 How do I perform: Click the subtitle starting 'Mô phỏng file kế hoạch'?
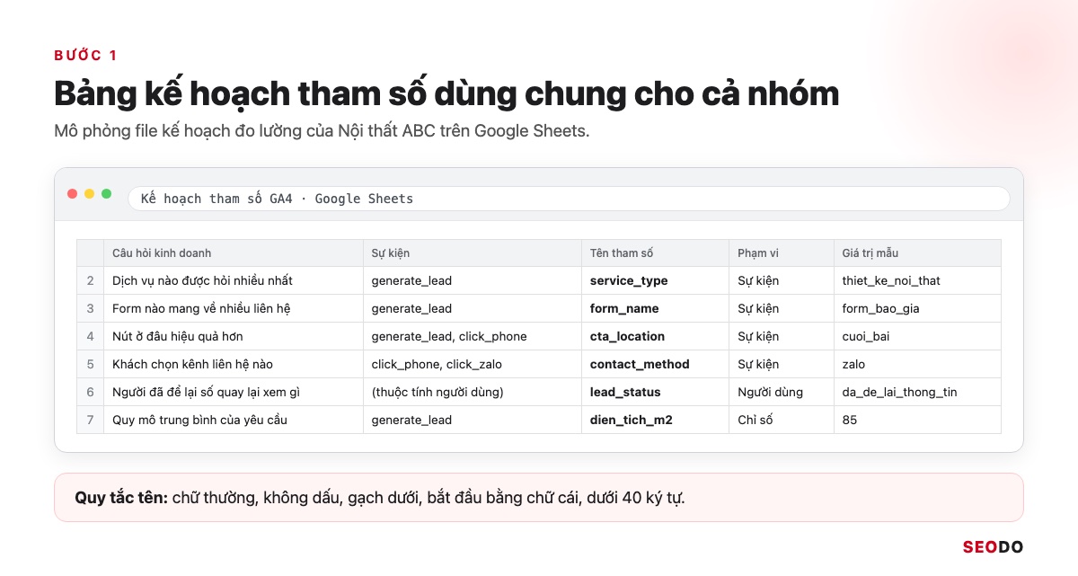(x=322, y=131)
